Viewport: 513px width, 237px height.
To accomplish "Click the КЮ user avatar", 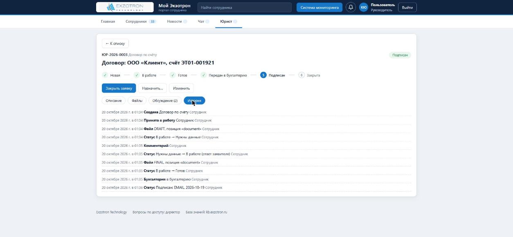I will point(364,7).
